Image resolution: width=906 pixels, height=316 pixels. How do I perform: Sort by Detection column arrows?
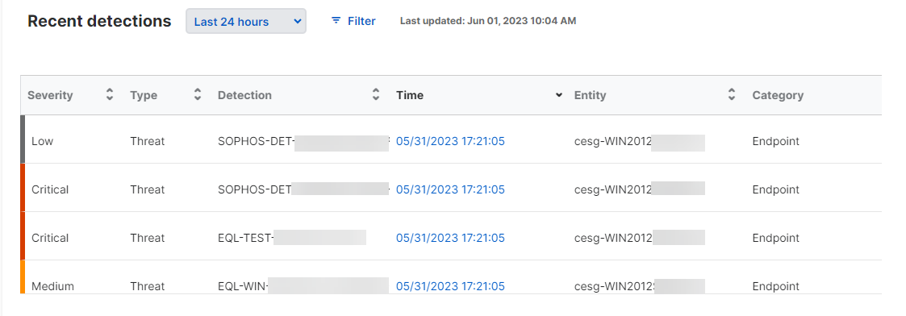(x=376, y=95)
